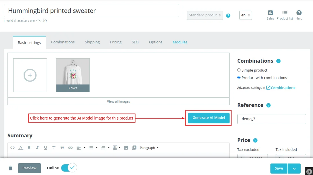Image resolution: width=313 pixels, height=175 pixels.
Task: Select Product with combinations option
Action: [239, 77]
